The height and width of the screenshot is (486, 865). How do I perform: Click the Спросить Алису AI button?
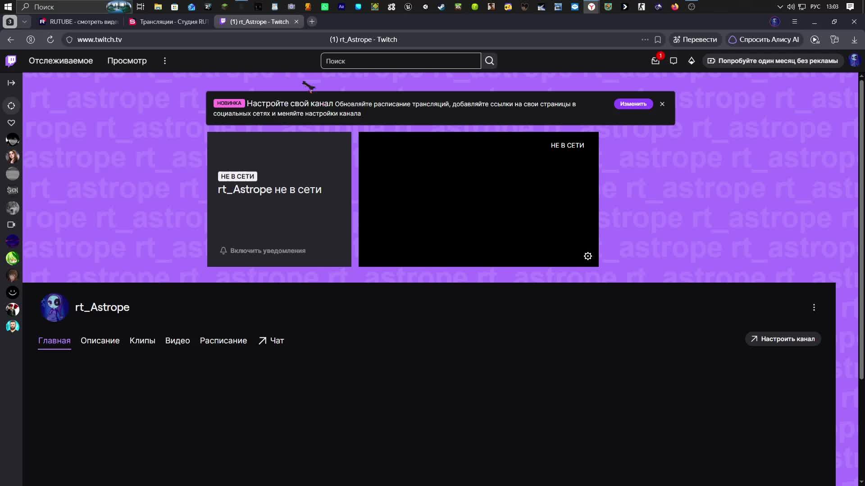click(x=764, y=40)
